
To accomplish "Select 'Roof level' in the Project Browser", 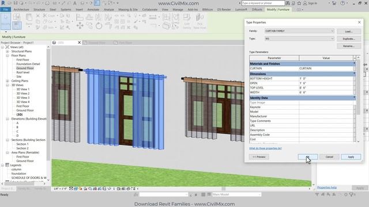I will (x=23, y=72).
